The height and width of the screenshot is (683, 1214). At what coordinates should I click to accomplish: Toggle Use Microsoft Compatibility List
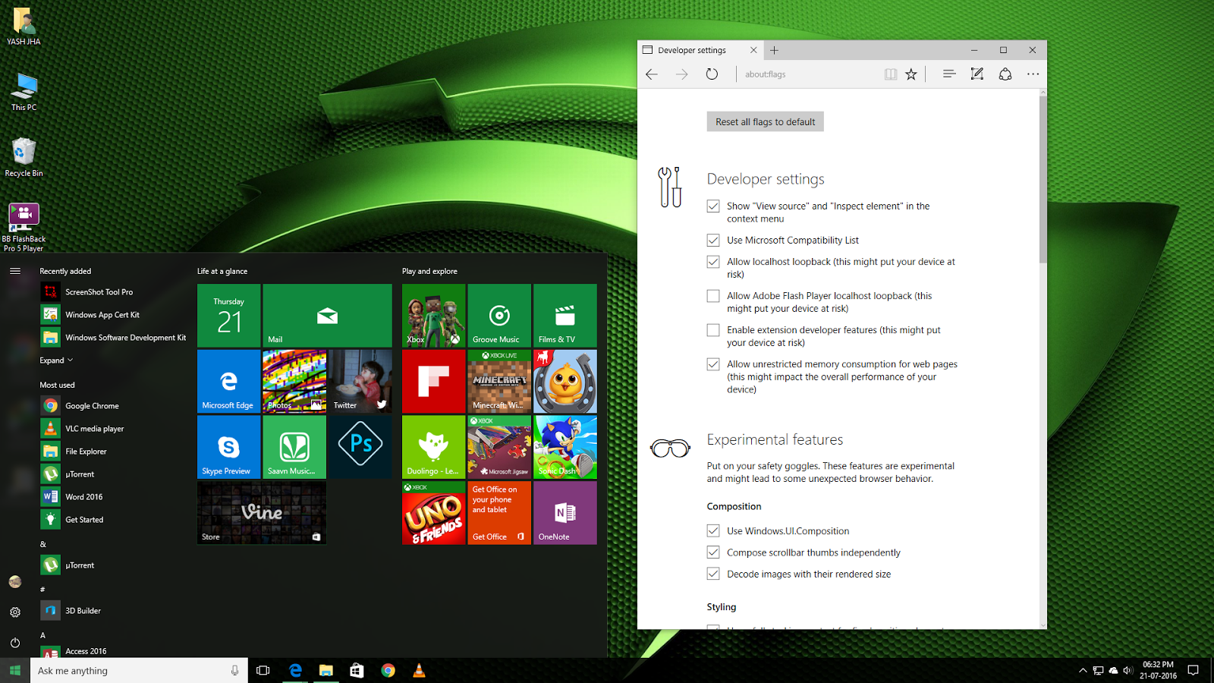tap(713, 241)
